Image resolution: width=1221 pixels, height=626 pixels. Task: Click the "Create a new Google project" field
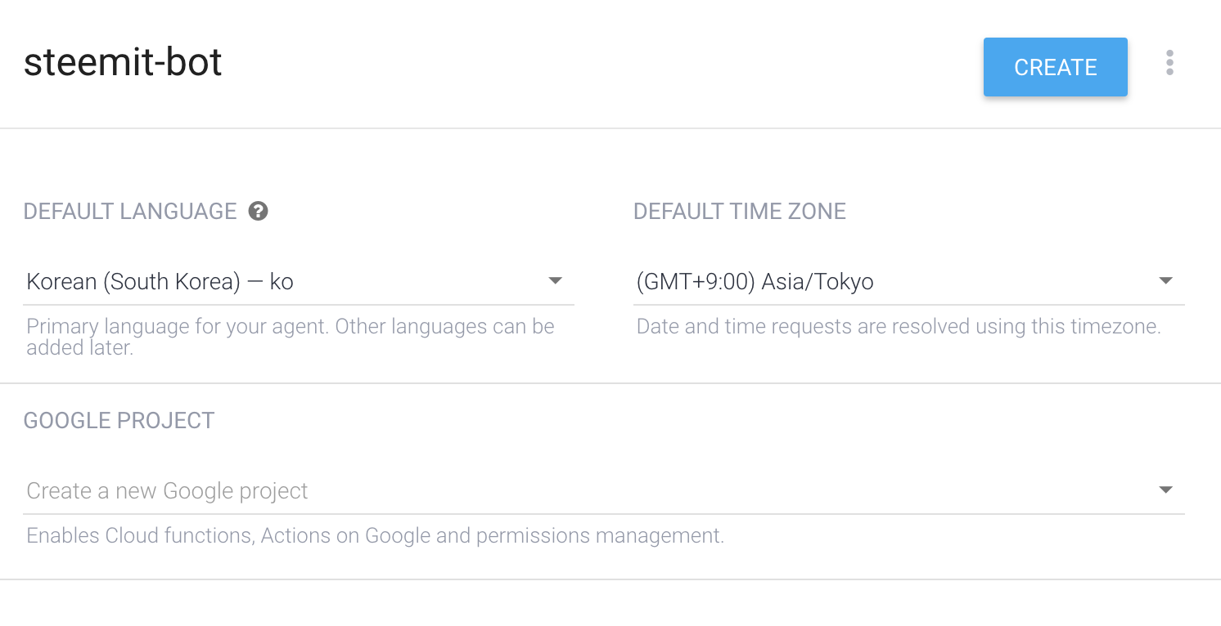point(168,491)
